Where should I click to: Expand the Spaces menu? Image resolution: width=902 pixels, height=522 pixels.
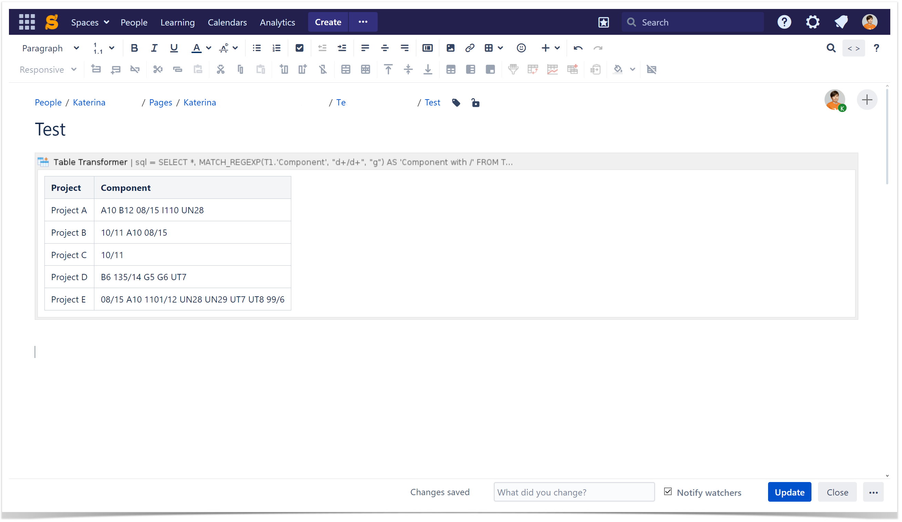(x=90, y=22)
